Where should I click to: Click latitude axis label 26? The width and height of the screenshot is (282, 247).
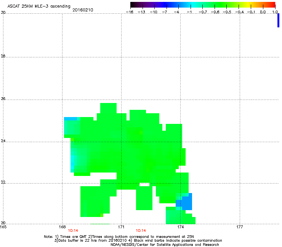3,99
